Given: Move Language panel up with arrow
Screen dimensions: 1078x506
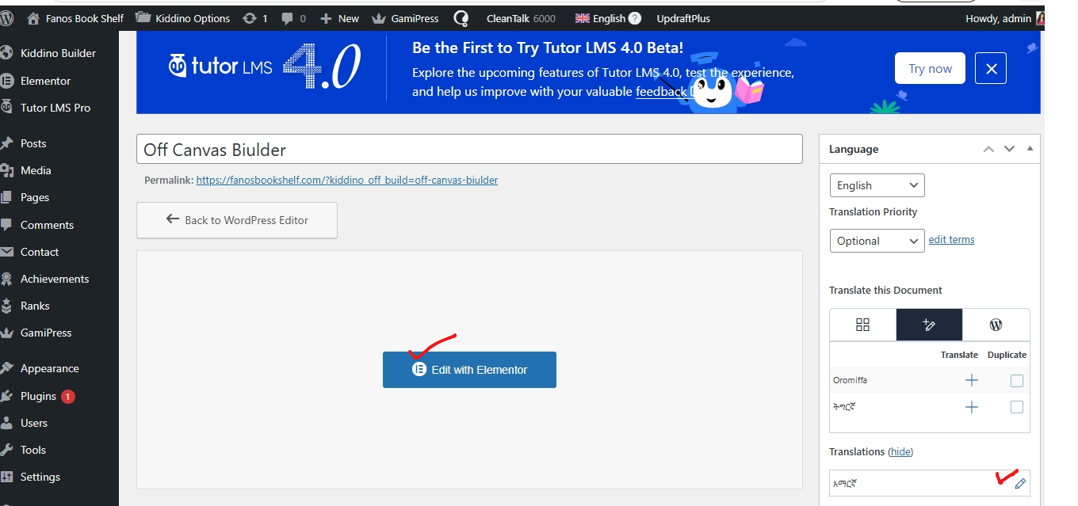Looking at the screenshot, I should [x=988, y=149].
